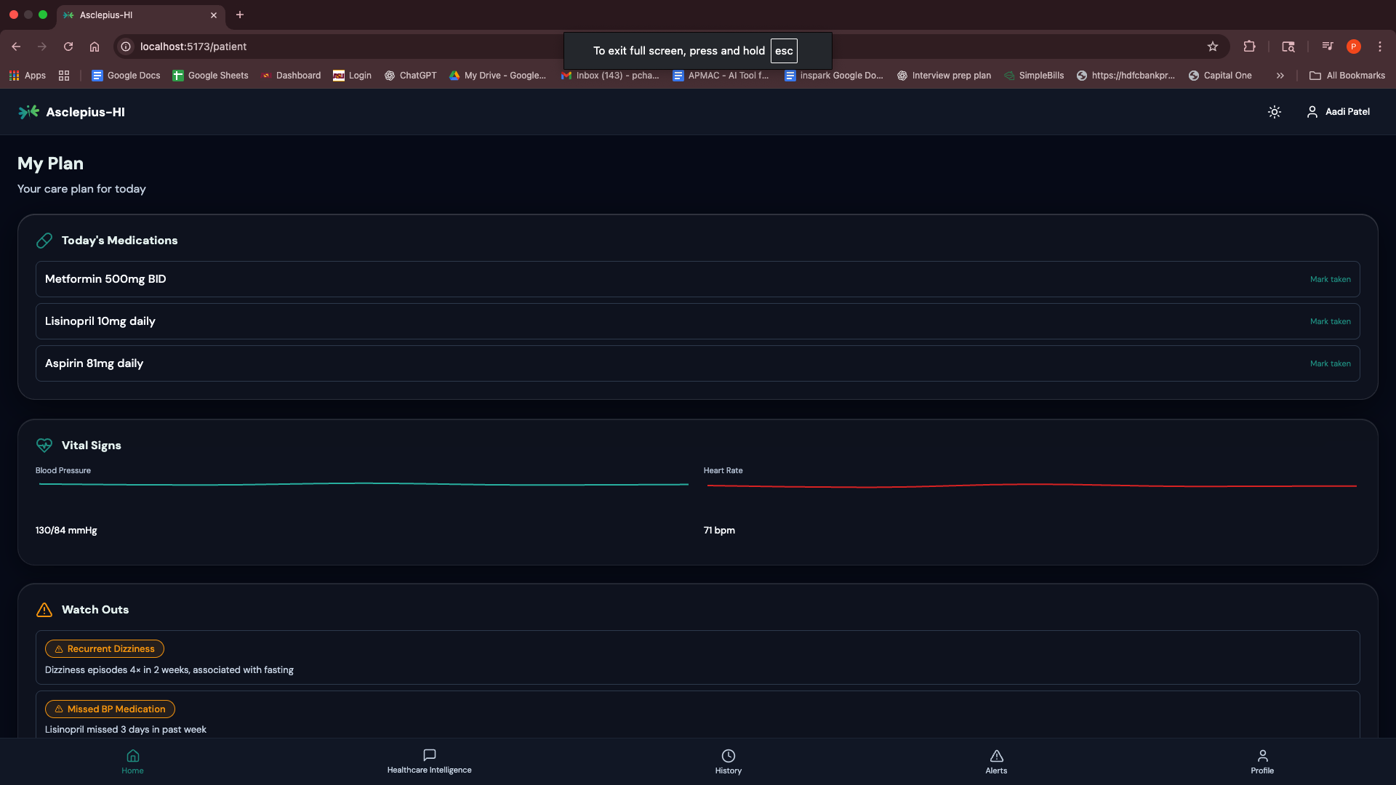Click the Recurrent Dizziness warning badge
This screenshot has height=785, width=1396.
pyautogui.click(x=105, y=648)
